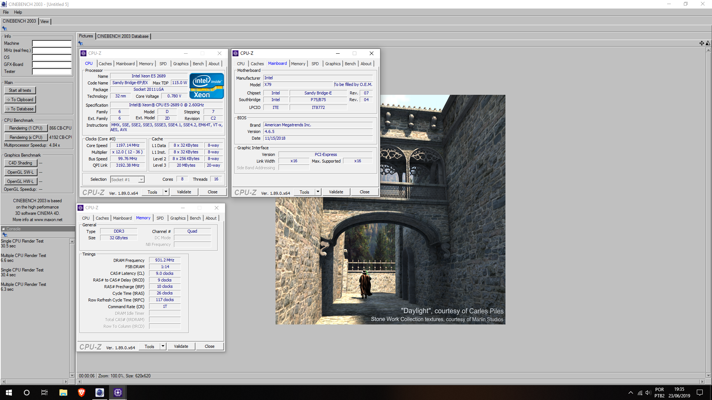Run the Rendering (x CPU) benchmark
The width and height of the screenshot is (712, 400).
tap(26, 137)
